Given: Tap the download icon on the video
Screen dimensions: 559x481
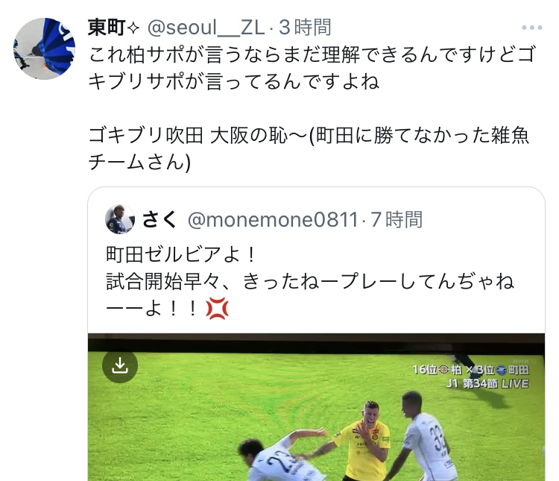Looking at the screenshot, I should coord(120,365).
